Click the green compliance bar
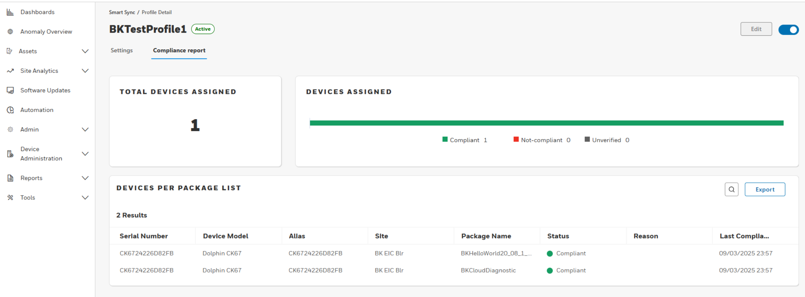This screenshot has height=297, width=805. pos(546,123)
